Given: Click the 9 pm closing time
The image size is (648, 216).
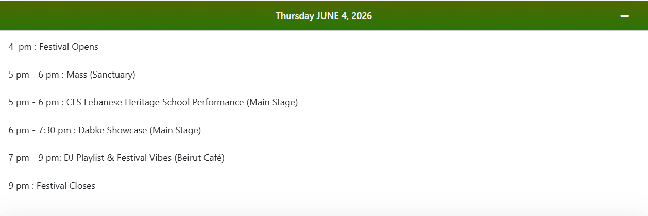Looking at the screenshot, I should [19, 186].
